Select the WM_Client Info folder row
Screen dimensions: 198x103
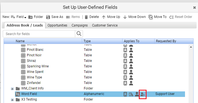(32, 88)
